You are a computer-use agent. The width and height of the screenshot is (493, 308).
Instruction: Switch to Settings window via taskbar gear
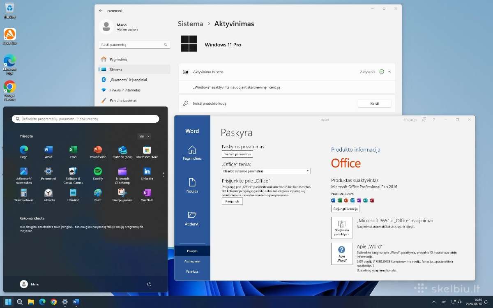click(x=65, y=302)
